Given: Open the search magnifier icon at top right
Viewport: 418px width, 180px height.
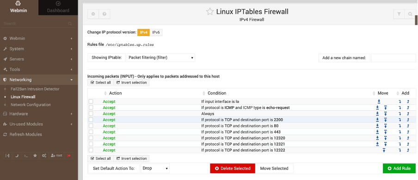Looking at the screenshot, I should [x=410, y=14].
